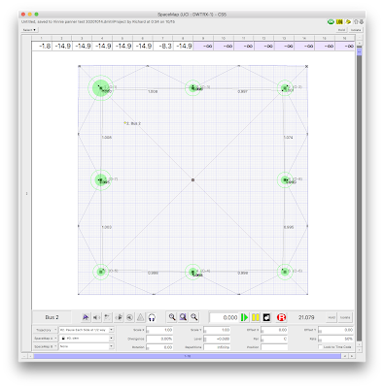Image resolution: width=384 pixels, height=388 pixels.
Task: Click the 0.000 time position field
Action: pos(224,317)
